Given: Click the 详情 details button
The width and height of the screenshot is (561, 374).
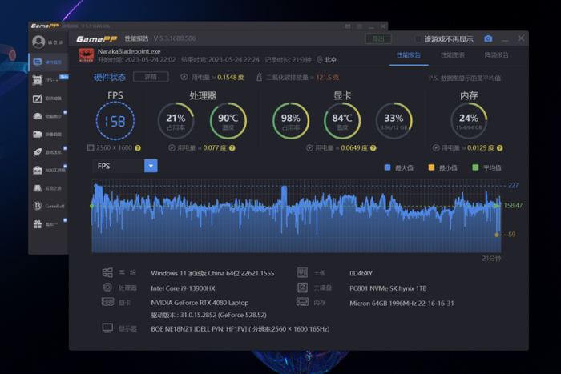Looking at the screenshot, I should tap(151, 77).
